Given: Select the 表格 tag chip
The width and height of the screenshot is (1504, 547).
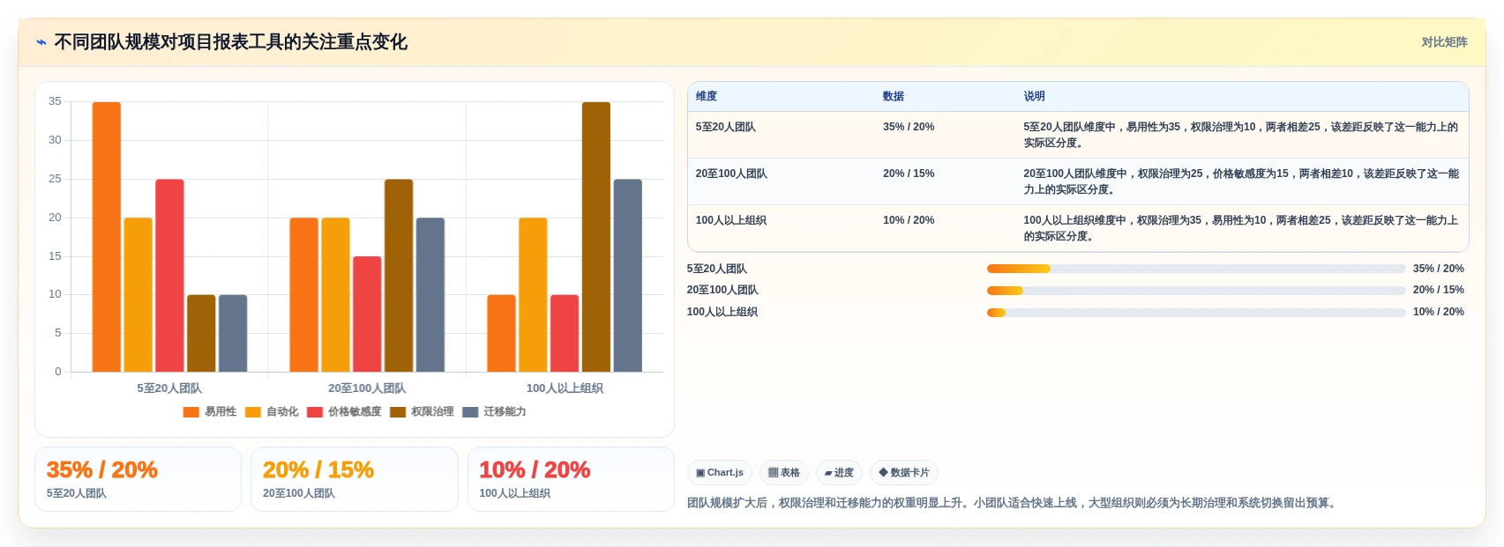Looking at the screenshot, I should pyautogui.click(x=783, y=473).
